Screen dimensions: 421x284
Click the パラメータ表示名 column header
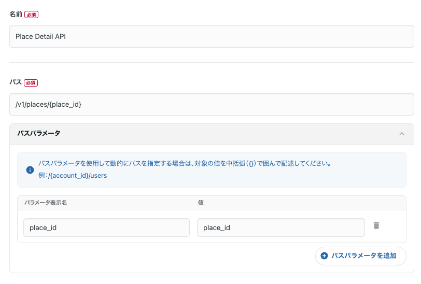(46, 203)
